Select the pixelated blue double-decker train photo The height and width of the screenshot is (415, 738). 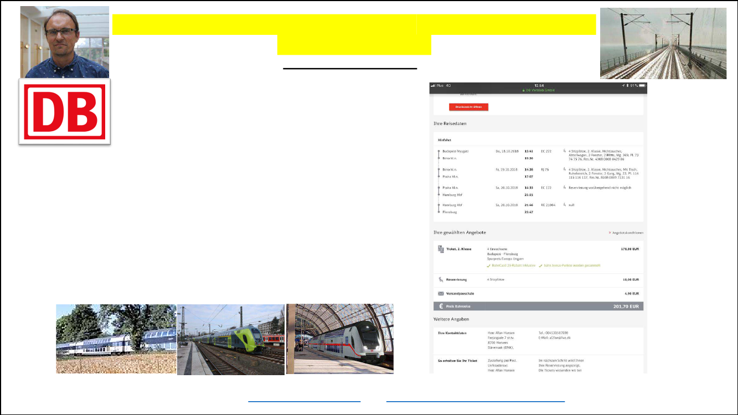[x=116, y=339]
